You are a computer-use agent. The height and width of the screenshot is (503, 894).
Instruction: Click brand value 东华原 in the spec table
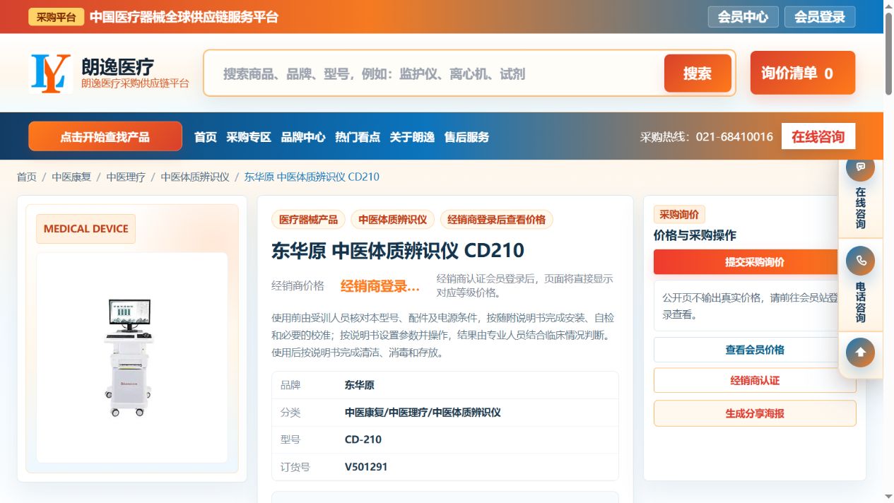click(x=360, y=385)
